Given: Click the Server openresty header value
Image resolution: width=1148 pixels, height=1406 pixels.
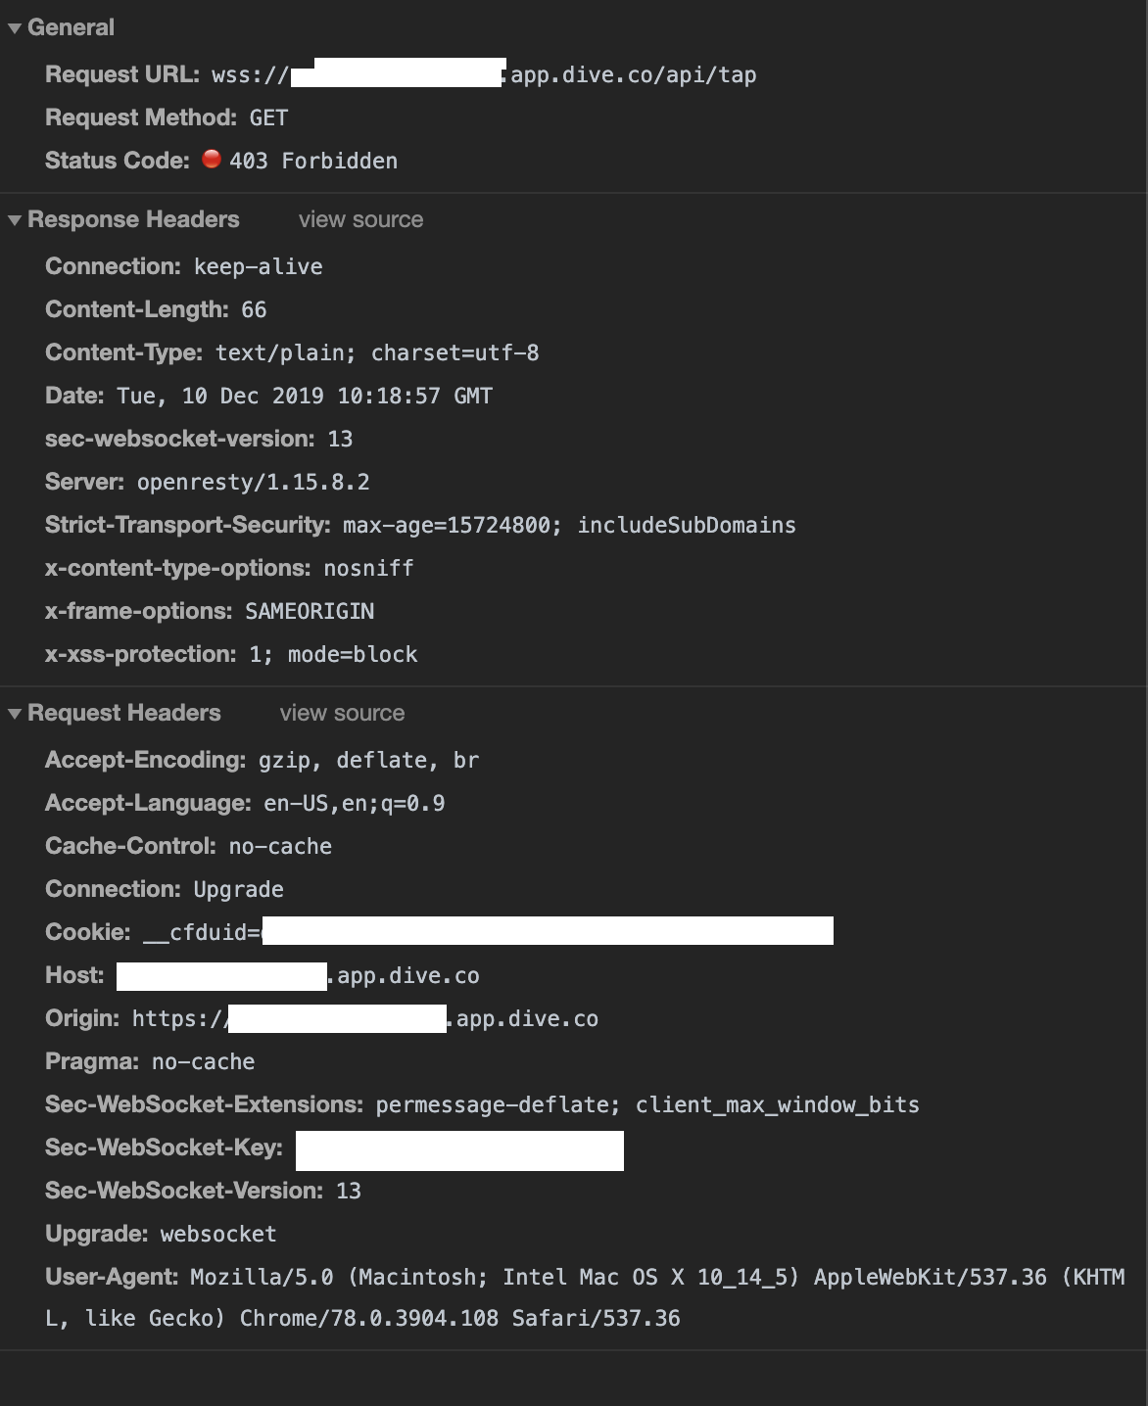Looking at the screenshot, I should pos(253,482).
